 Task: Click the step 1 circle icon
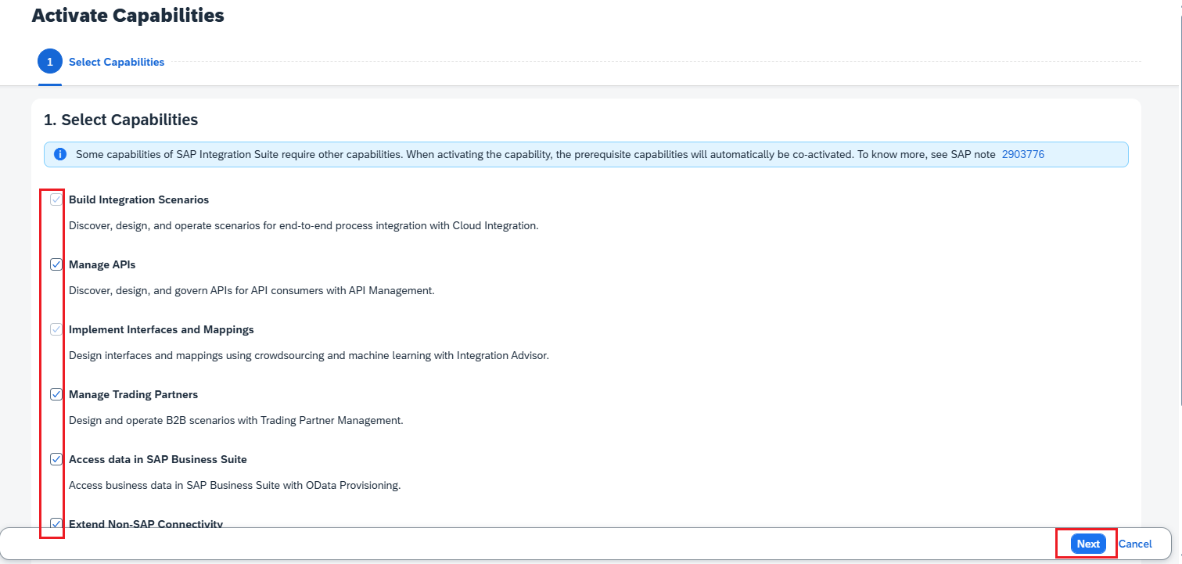coord(50,62)
